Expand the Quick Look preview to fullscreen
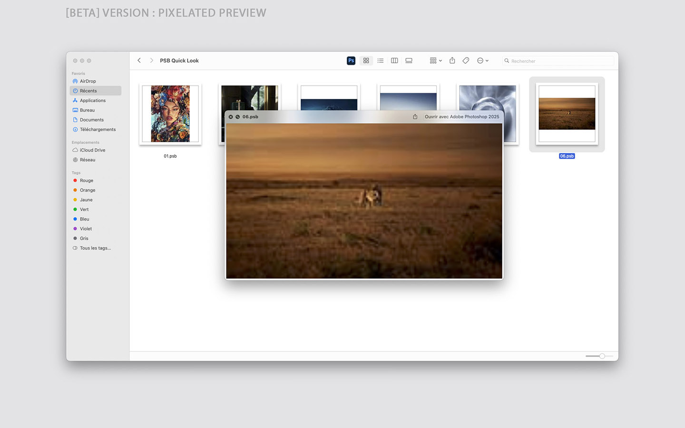Screen dimensions: 685x428 (x=237, y=117)
